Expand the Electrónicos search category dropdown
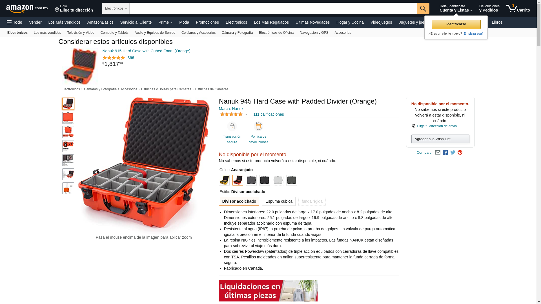The image size is (541, 304). tap(116, 8)
